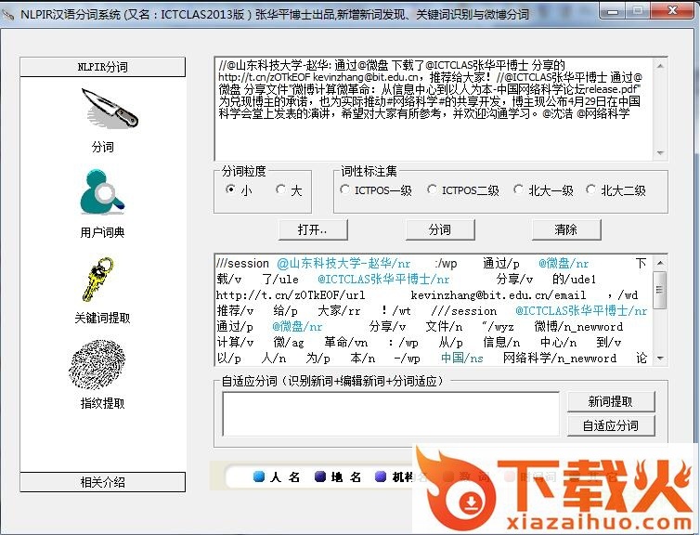Choose ICTPOS二级 tag set option
The height and width of the screenshot is (535, 700).
point(433,189)
